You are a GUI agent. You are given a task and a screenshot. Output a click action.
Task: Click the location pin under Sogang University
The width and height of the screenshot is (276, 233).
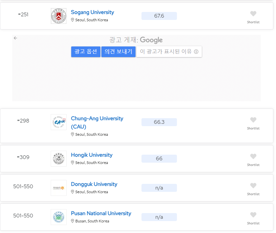pos(72,20)
